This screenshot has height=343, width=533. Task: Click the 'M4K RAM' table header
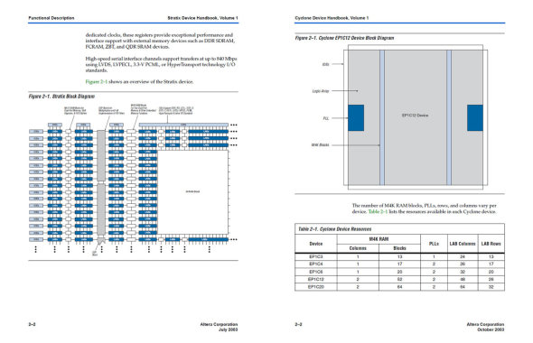(x=379, y=239)
